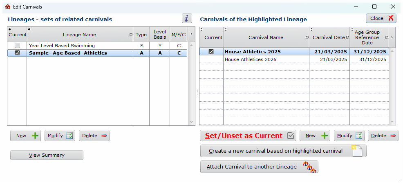Uncheck Sample- Age Based Athletics current checkbox
The width and height of the screenshot is (403, 184).
(17, 53)
